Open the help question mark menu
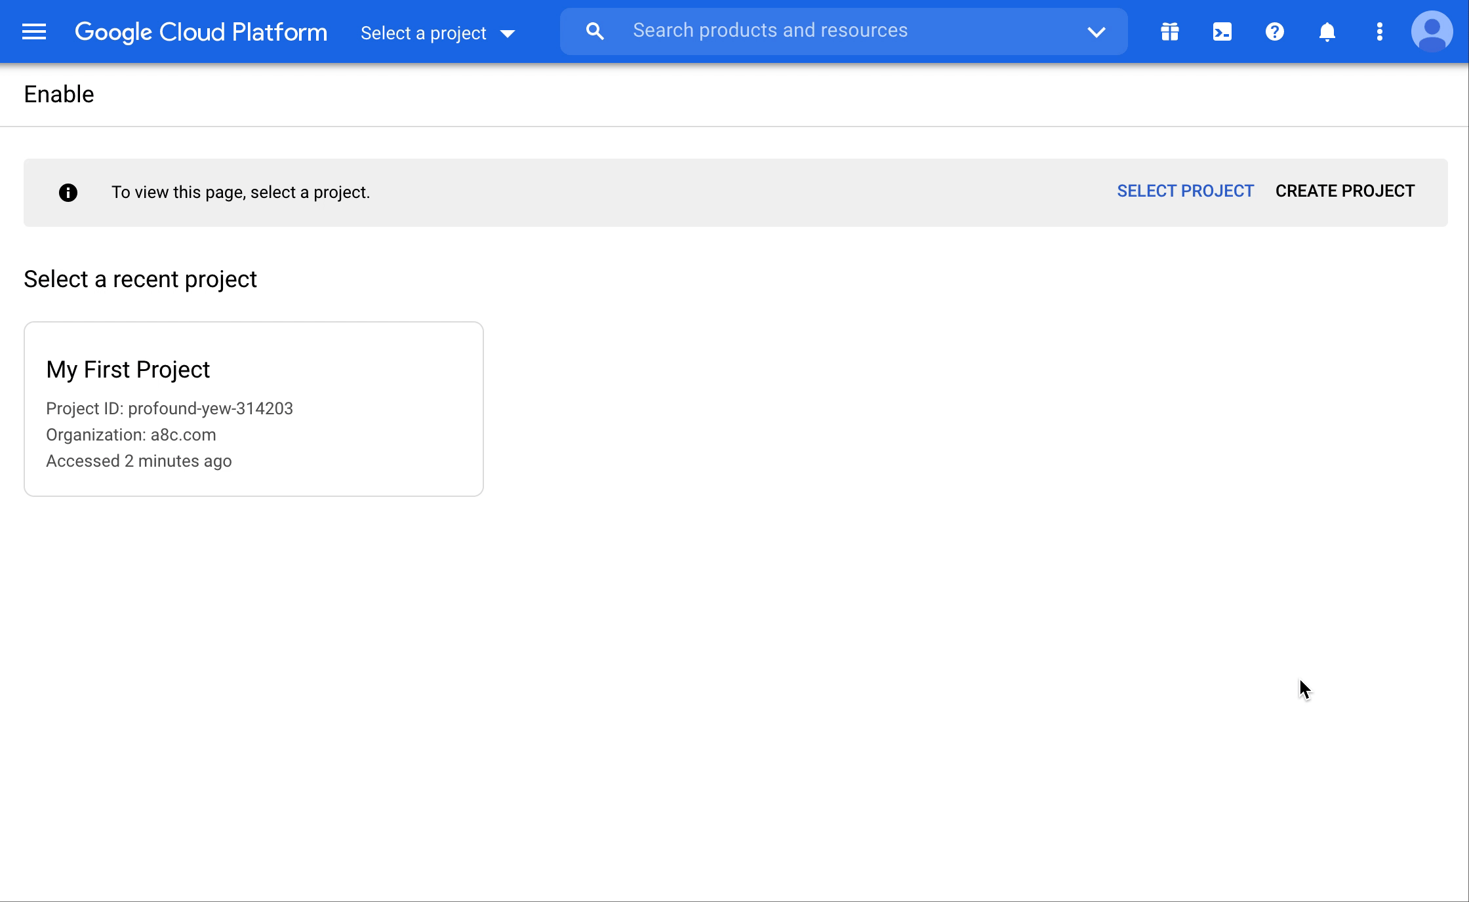 pyautogui.click(x=1274, y=31)
